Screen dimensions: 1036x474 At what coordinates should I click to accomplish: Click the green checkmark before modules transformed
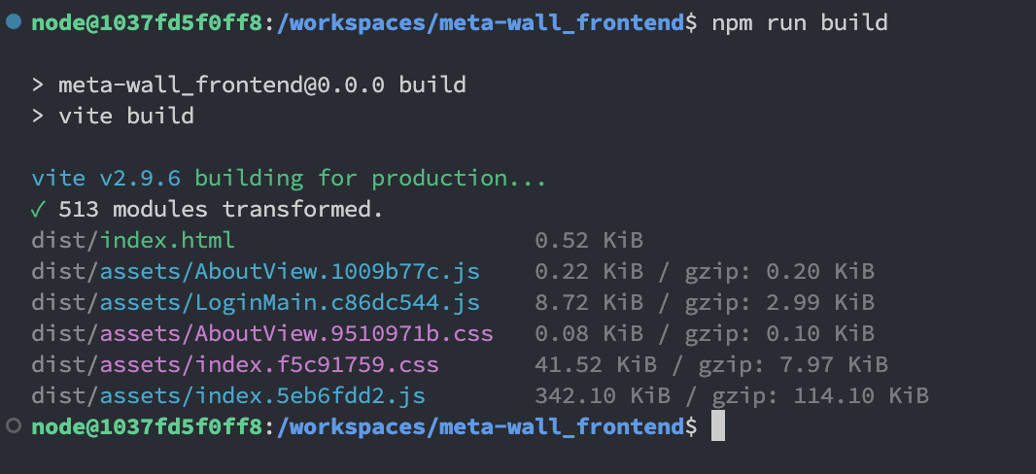tap(38, 209)
